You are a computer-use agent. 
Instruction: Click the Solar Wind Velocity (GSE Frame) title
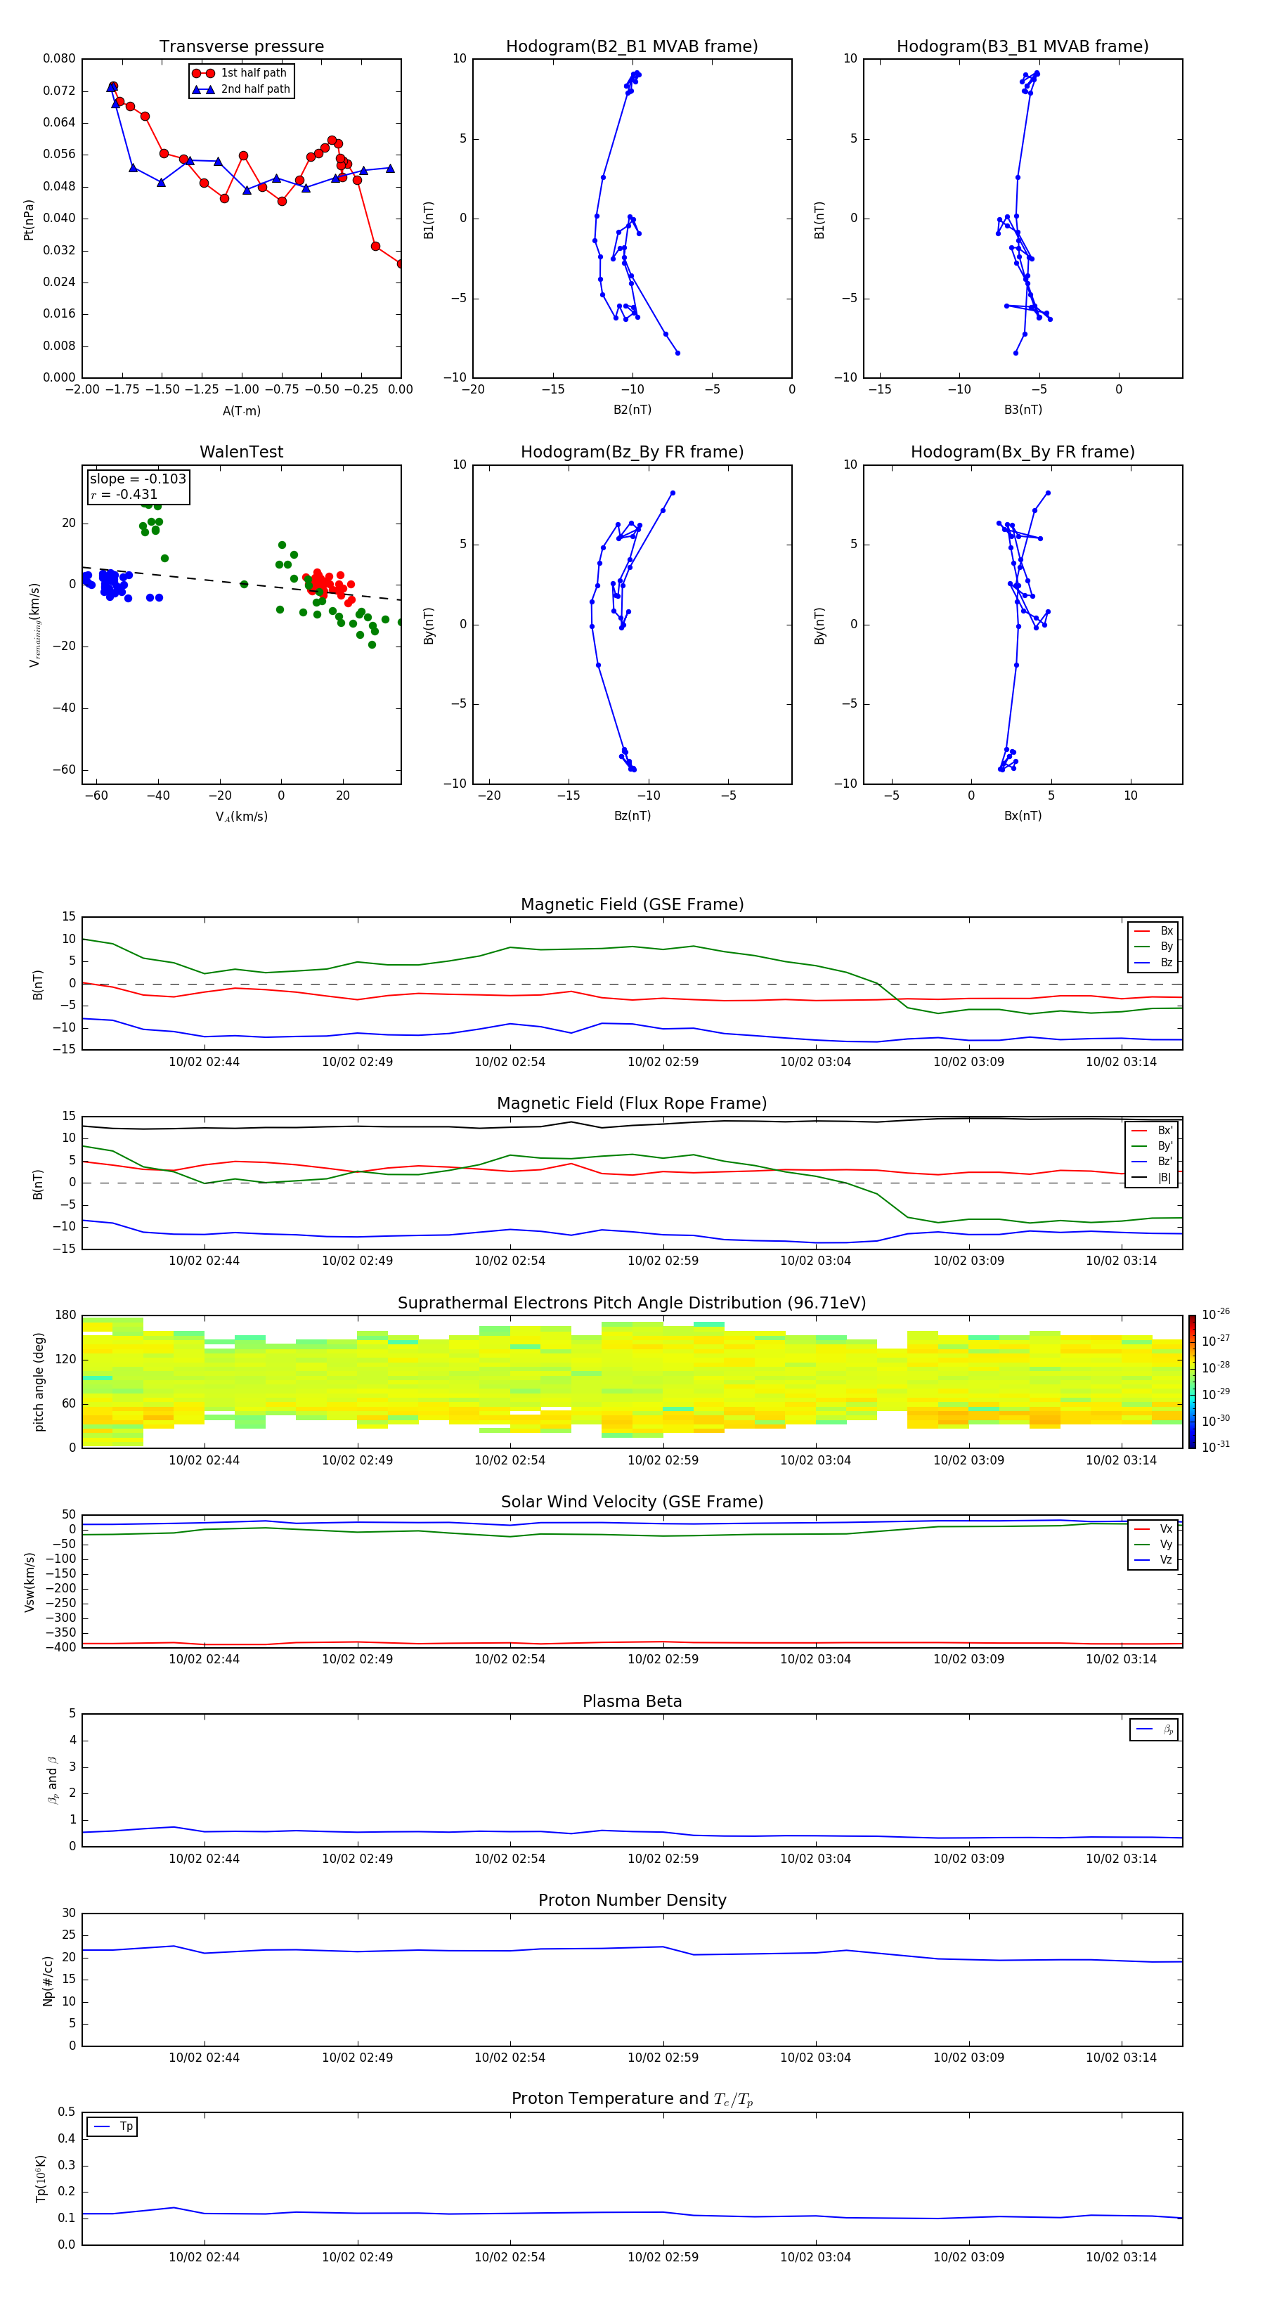[x=632, y=1502]
